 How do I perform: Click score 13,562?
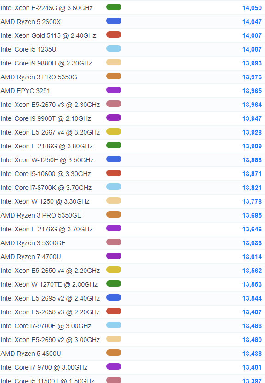point(252,271)
